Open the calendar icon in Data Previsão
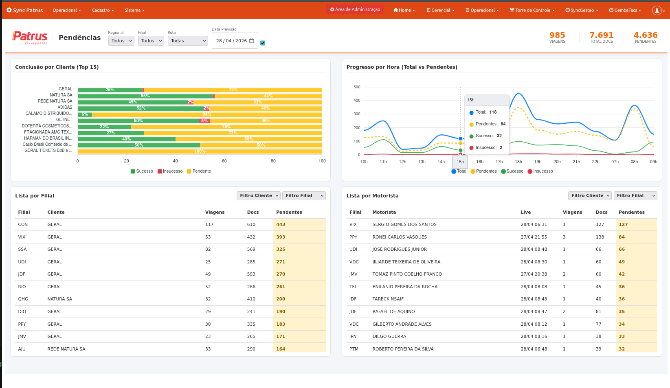670x388 pixels. pos(251,41)
